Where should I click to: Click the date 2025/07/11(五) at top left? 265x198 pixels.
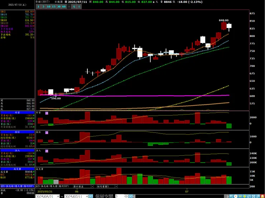click(18, 5)
